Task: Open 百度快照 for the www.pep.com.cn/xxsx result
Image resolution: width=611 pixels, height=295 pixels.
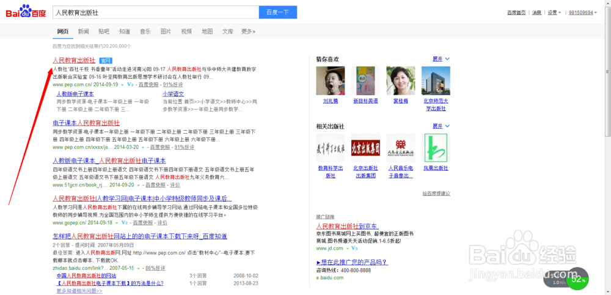Action: pyautogui.click(x=160, y=147)
